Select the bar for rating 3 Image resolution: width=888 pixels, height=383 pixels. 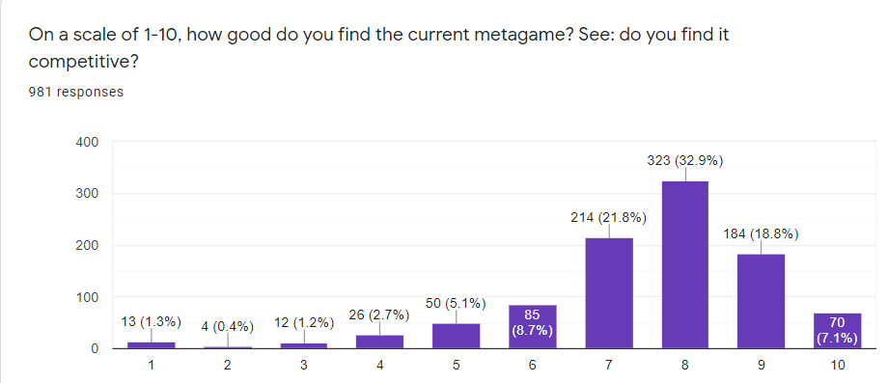coord(303,345)
